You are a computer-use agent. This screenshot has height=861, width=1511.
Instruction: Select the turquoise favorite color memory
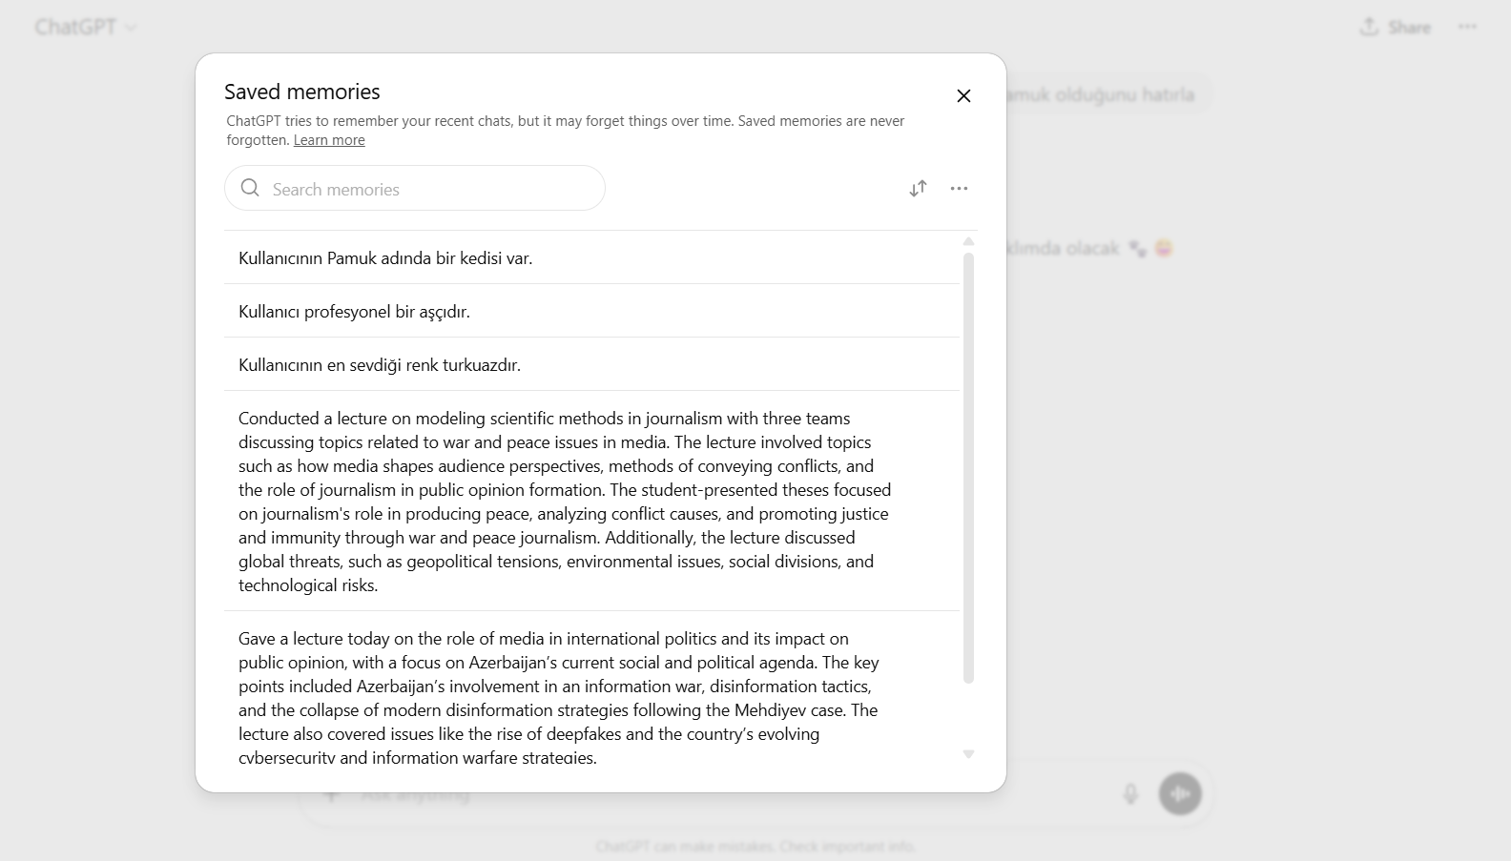(591, 364)
